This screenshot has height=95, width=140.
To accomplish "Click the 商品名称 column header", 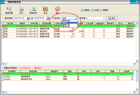I will [x=33, y=71].
